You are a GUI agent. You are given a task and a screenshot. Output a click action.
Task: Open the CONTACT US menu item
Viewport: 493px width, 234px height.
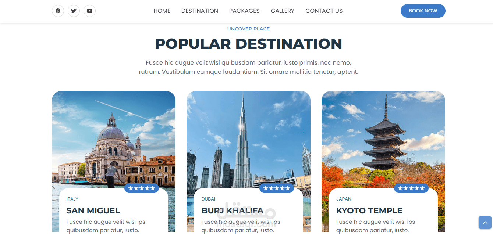[x=324, y=11]
